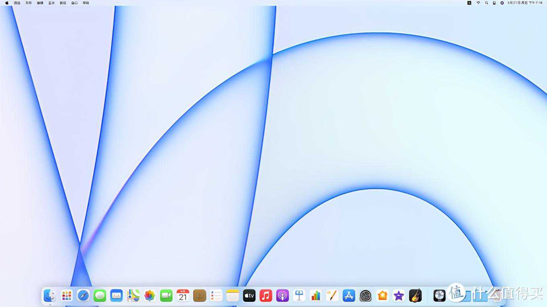Open the Apple menu
Screen dimensions: 547x307
click(x=7, y=3)
